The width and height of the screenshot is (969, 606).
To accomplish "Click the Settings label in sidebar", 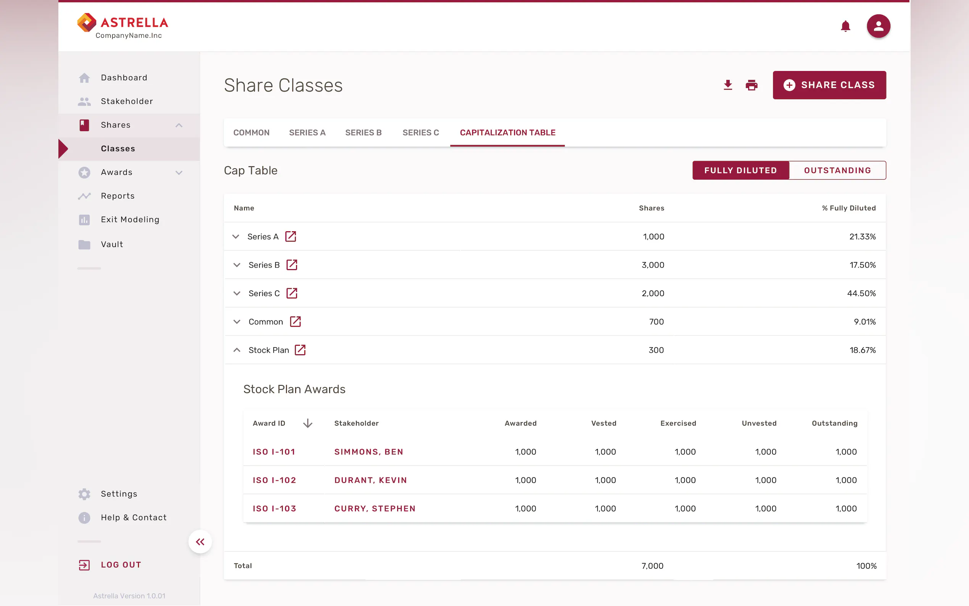I will (119, 494).
